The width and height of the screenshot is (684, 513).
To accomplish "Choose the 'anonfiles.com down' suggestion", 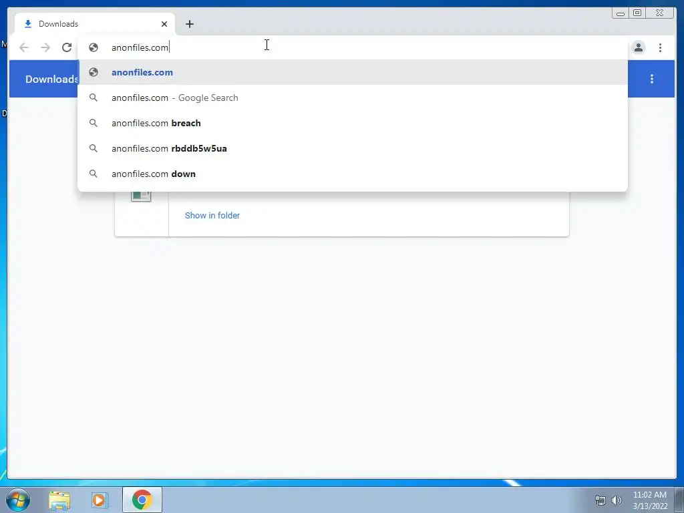I will (353, 174).
